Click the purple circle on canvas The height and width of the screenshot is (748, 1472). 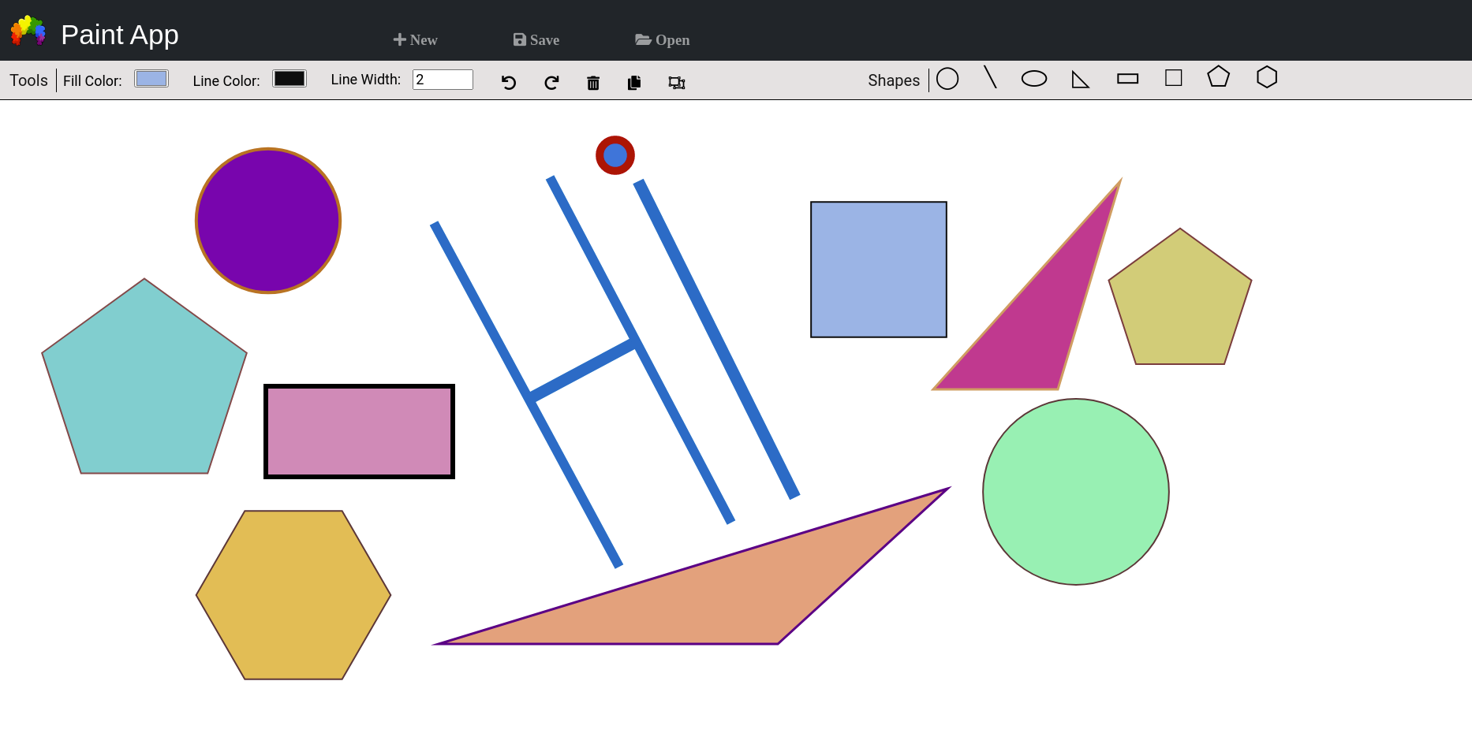click(x=268, y=221)
